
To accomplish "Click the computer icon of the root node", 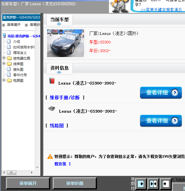I will pyautogui.click(x=4, y=35).
